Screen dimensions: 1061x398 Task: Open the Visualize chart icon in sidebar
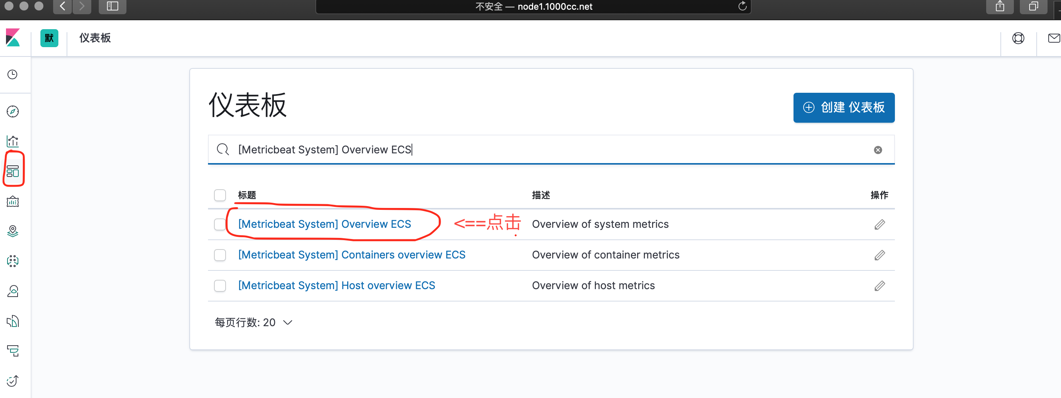tap(13, 141)
